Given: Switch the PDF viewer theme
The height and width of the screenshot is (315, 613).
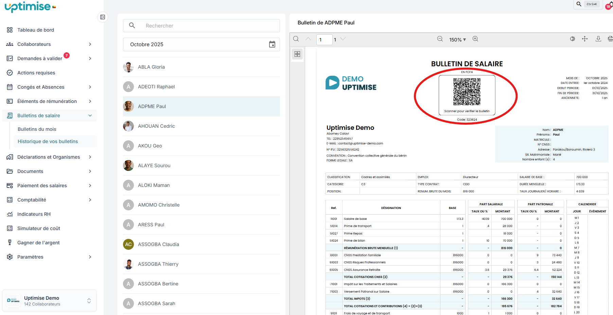Looking at the screenshot, I should [573, 39].
